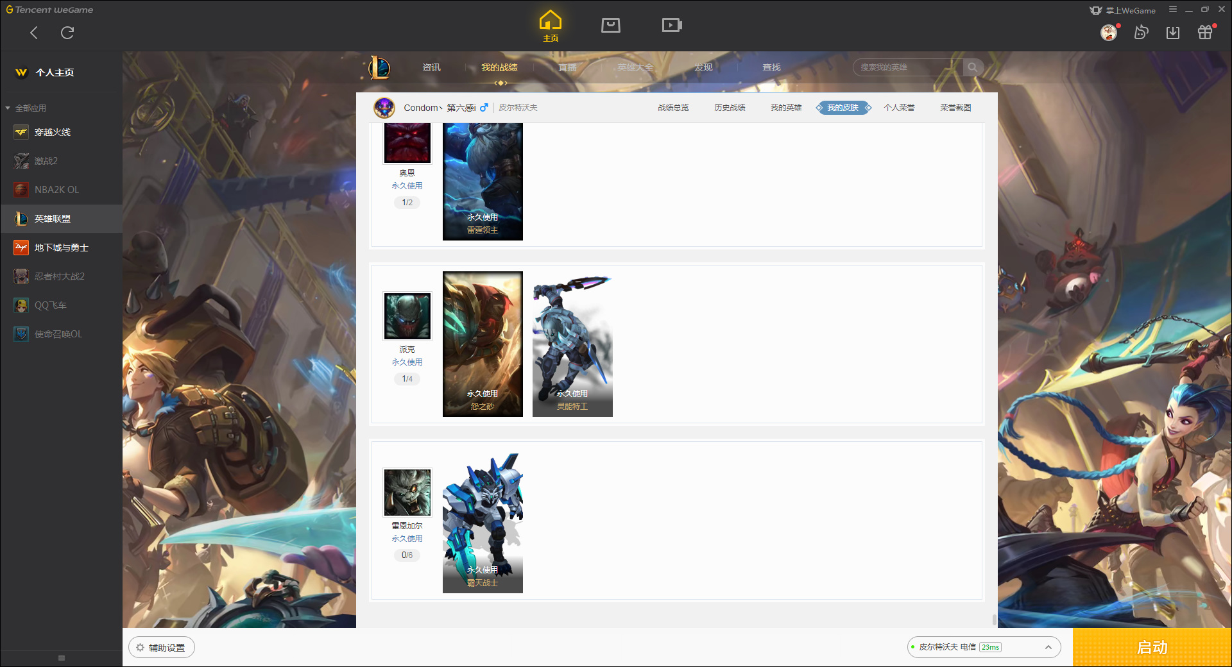
Task: Open the 直播 tab
Action: coord(567,67)
